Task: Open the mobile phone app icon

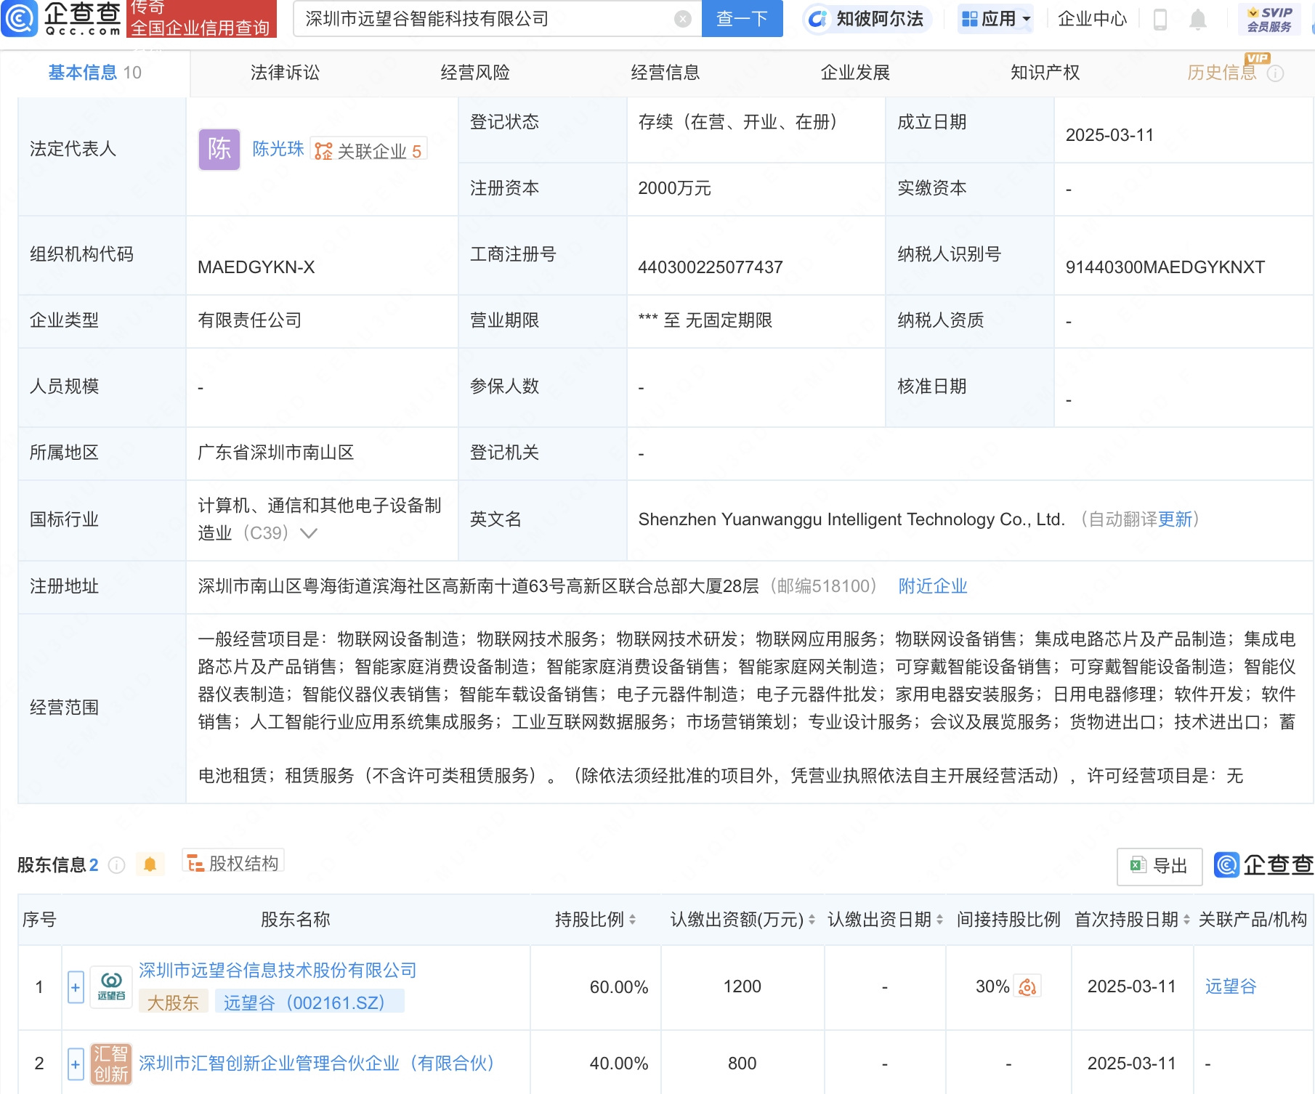Action: (1160, 19)
